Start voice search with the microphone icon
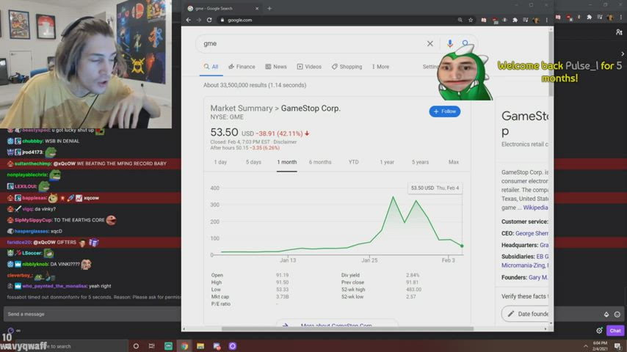 tap(450, 43)
